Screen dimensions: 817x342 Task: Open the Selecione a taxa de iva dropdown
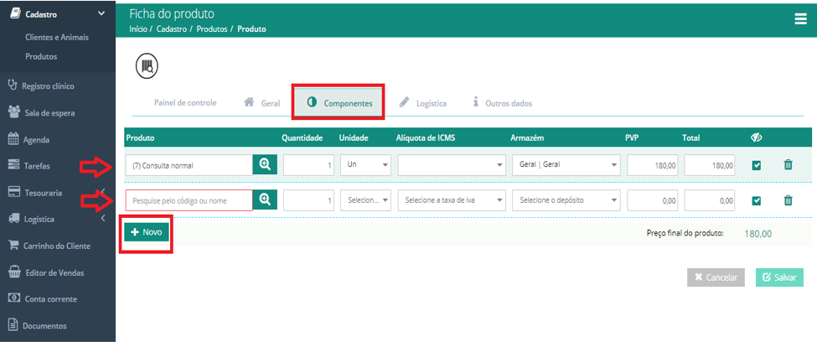click(451, 199)
